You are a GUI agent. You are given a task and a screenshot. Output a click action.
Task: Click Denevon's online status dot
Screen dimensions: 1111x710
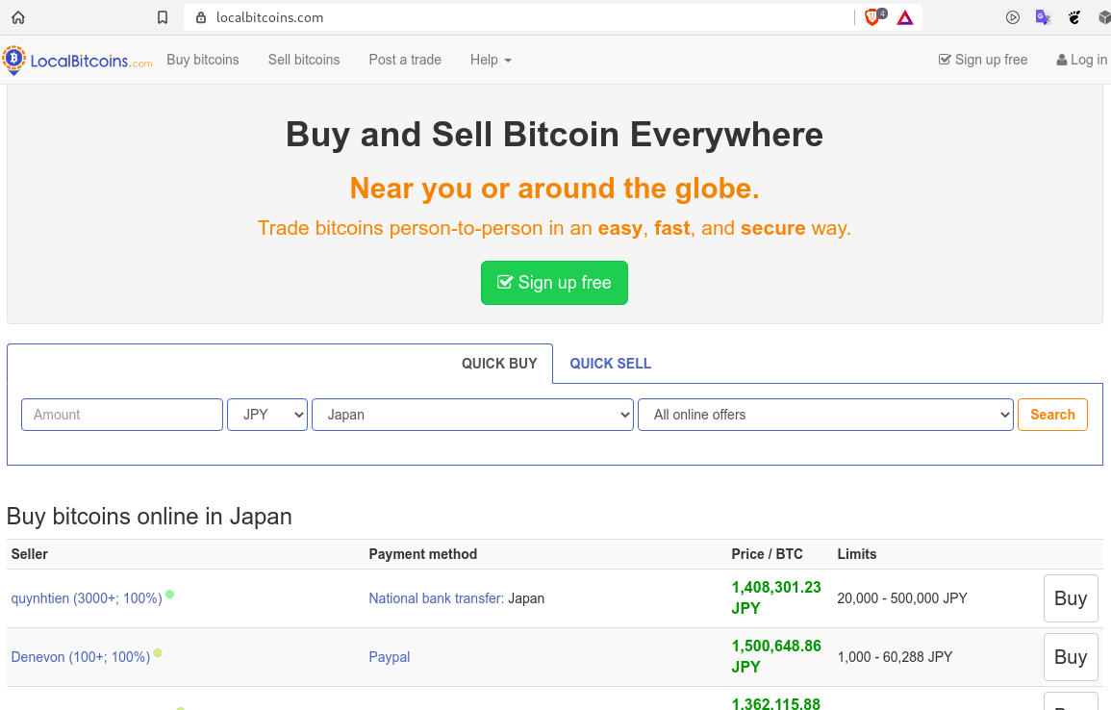(158, 652)
